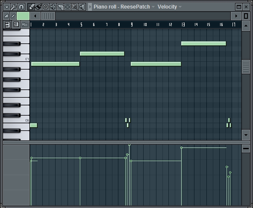Activate the Zoom magnifier tool

point(75,7)
